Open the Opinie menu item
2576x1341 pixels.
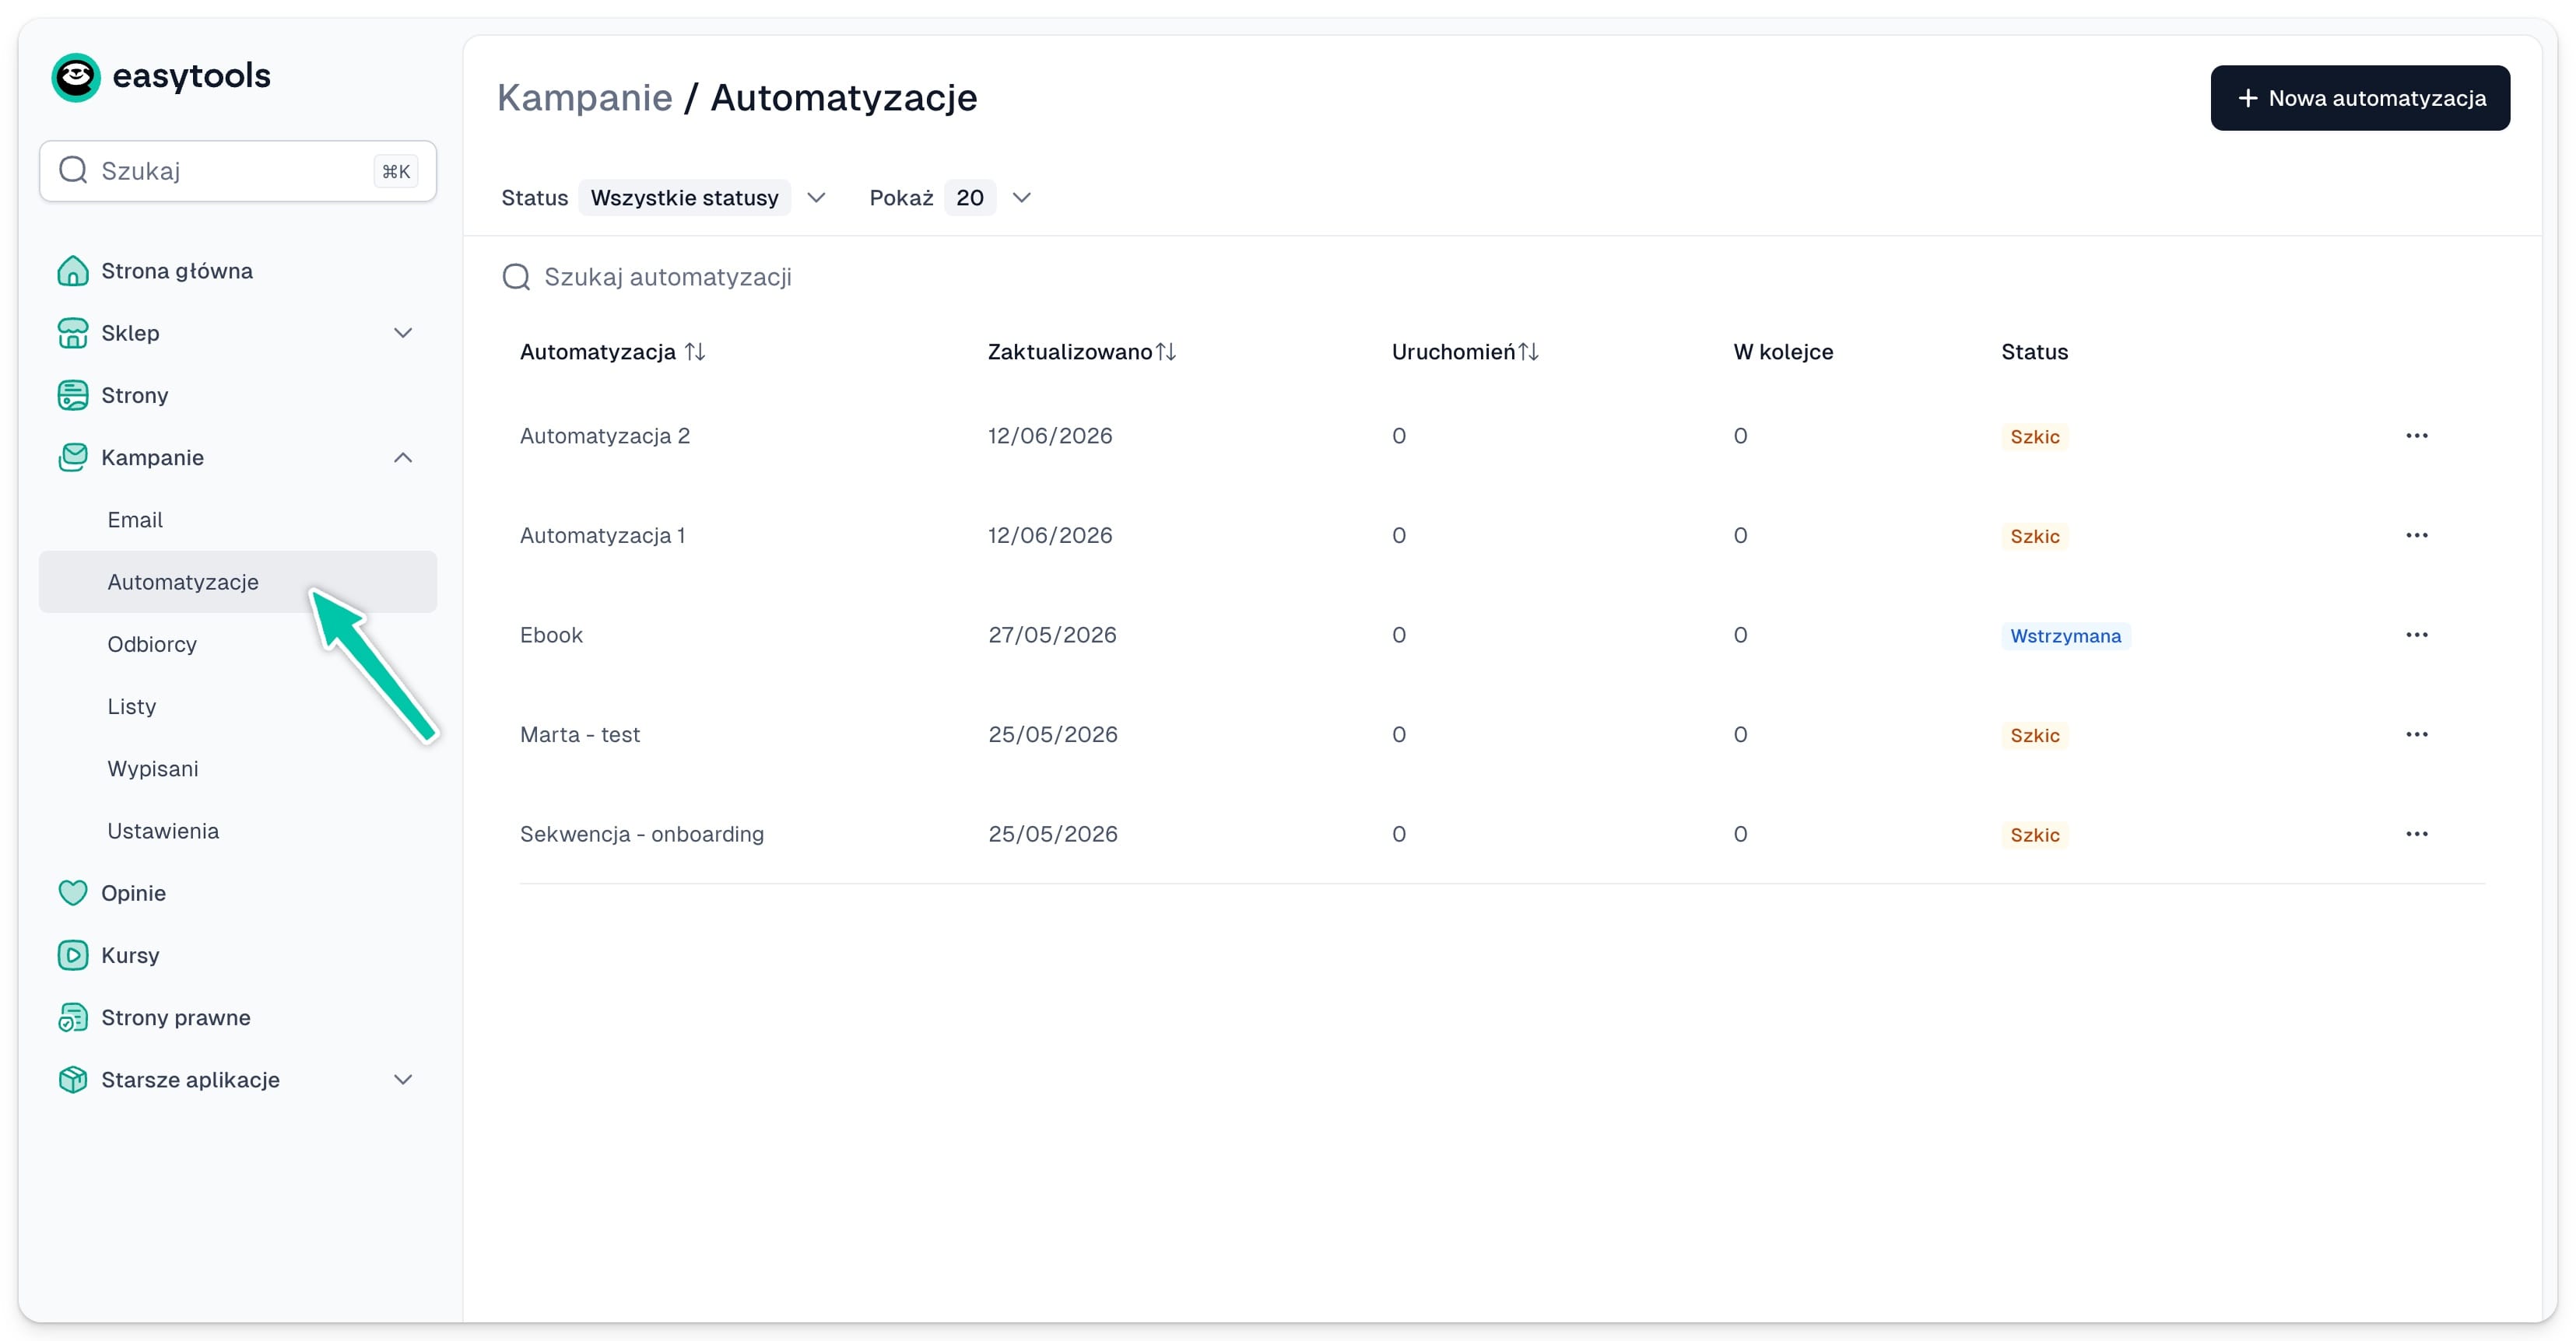(x=237, y=892)
